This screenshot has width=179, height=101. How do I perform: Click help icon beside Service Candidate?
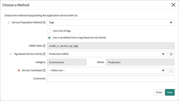[x=44, y=71]
